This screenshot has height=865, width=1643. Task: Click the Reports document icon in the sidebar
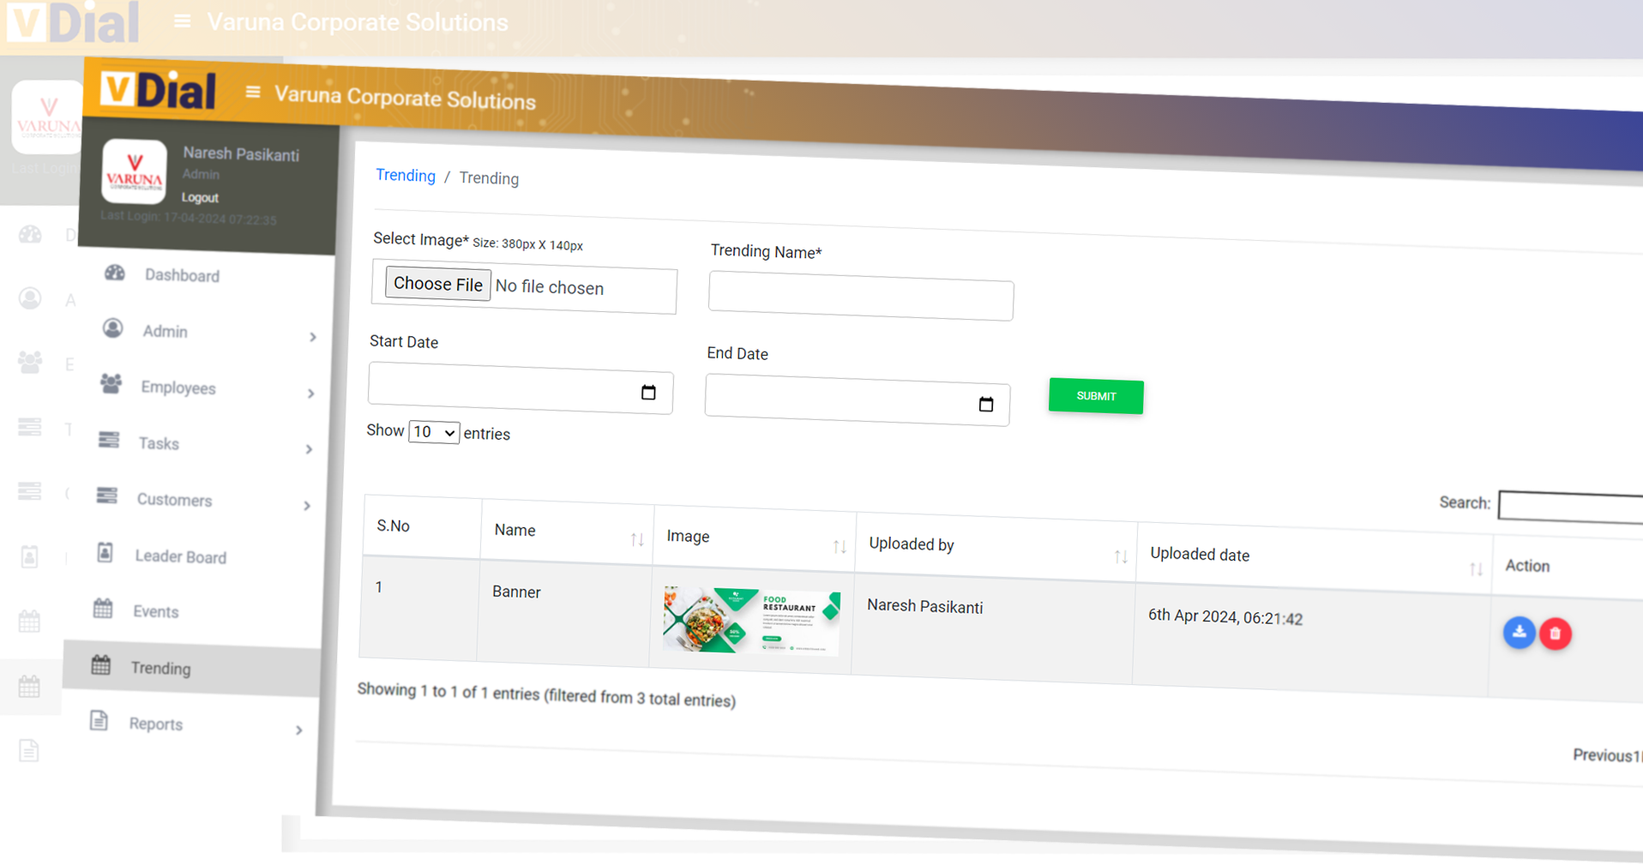(99, 721)
